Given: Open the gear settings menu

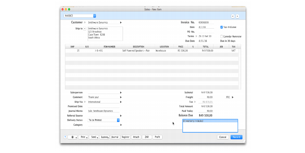Looking at the screenshot, I should pos(72,137).
